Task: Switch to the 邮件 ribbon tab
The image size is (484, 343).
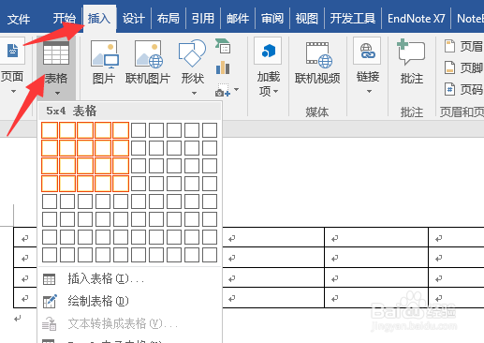Action: click(x=238, y=19)
